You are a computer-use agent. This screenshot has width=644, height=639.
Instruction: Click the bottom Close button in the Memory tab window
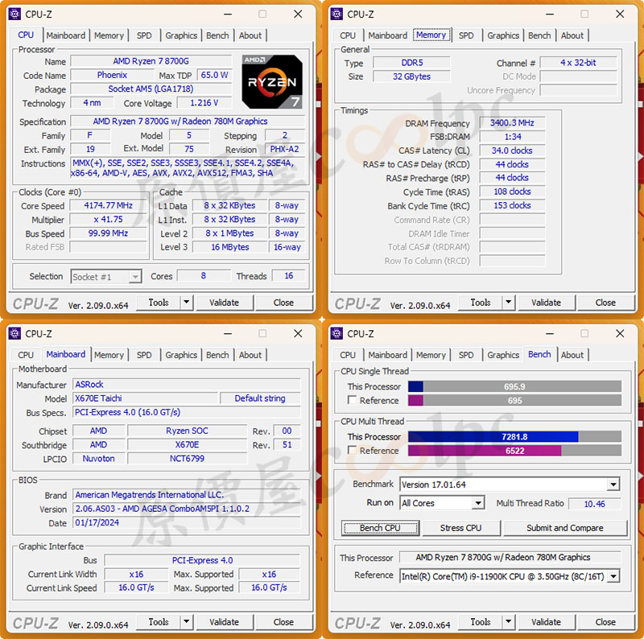pos(606,303)
